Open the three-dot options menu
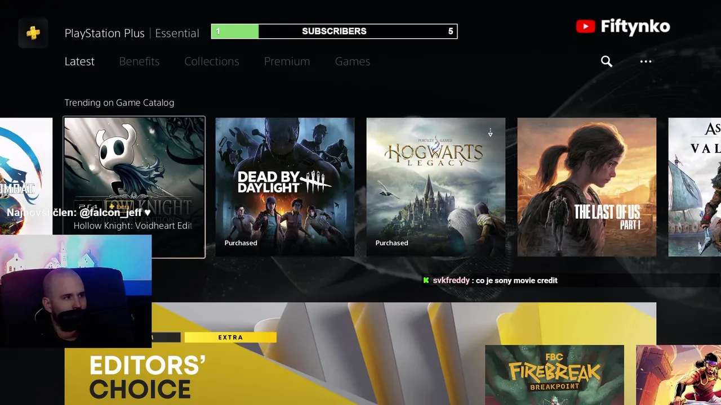721x405 pixels. pos(646,61)
